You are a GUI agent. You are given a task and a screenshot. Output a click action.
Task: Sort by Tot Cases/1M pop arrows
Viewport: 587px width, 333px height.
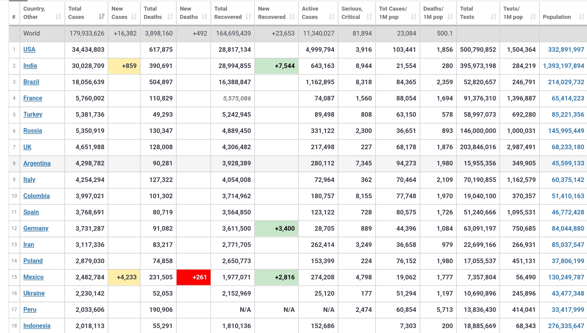414,17
